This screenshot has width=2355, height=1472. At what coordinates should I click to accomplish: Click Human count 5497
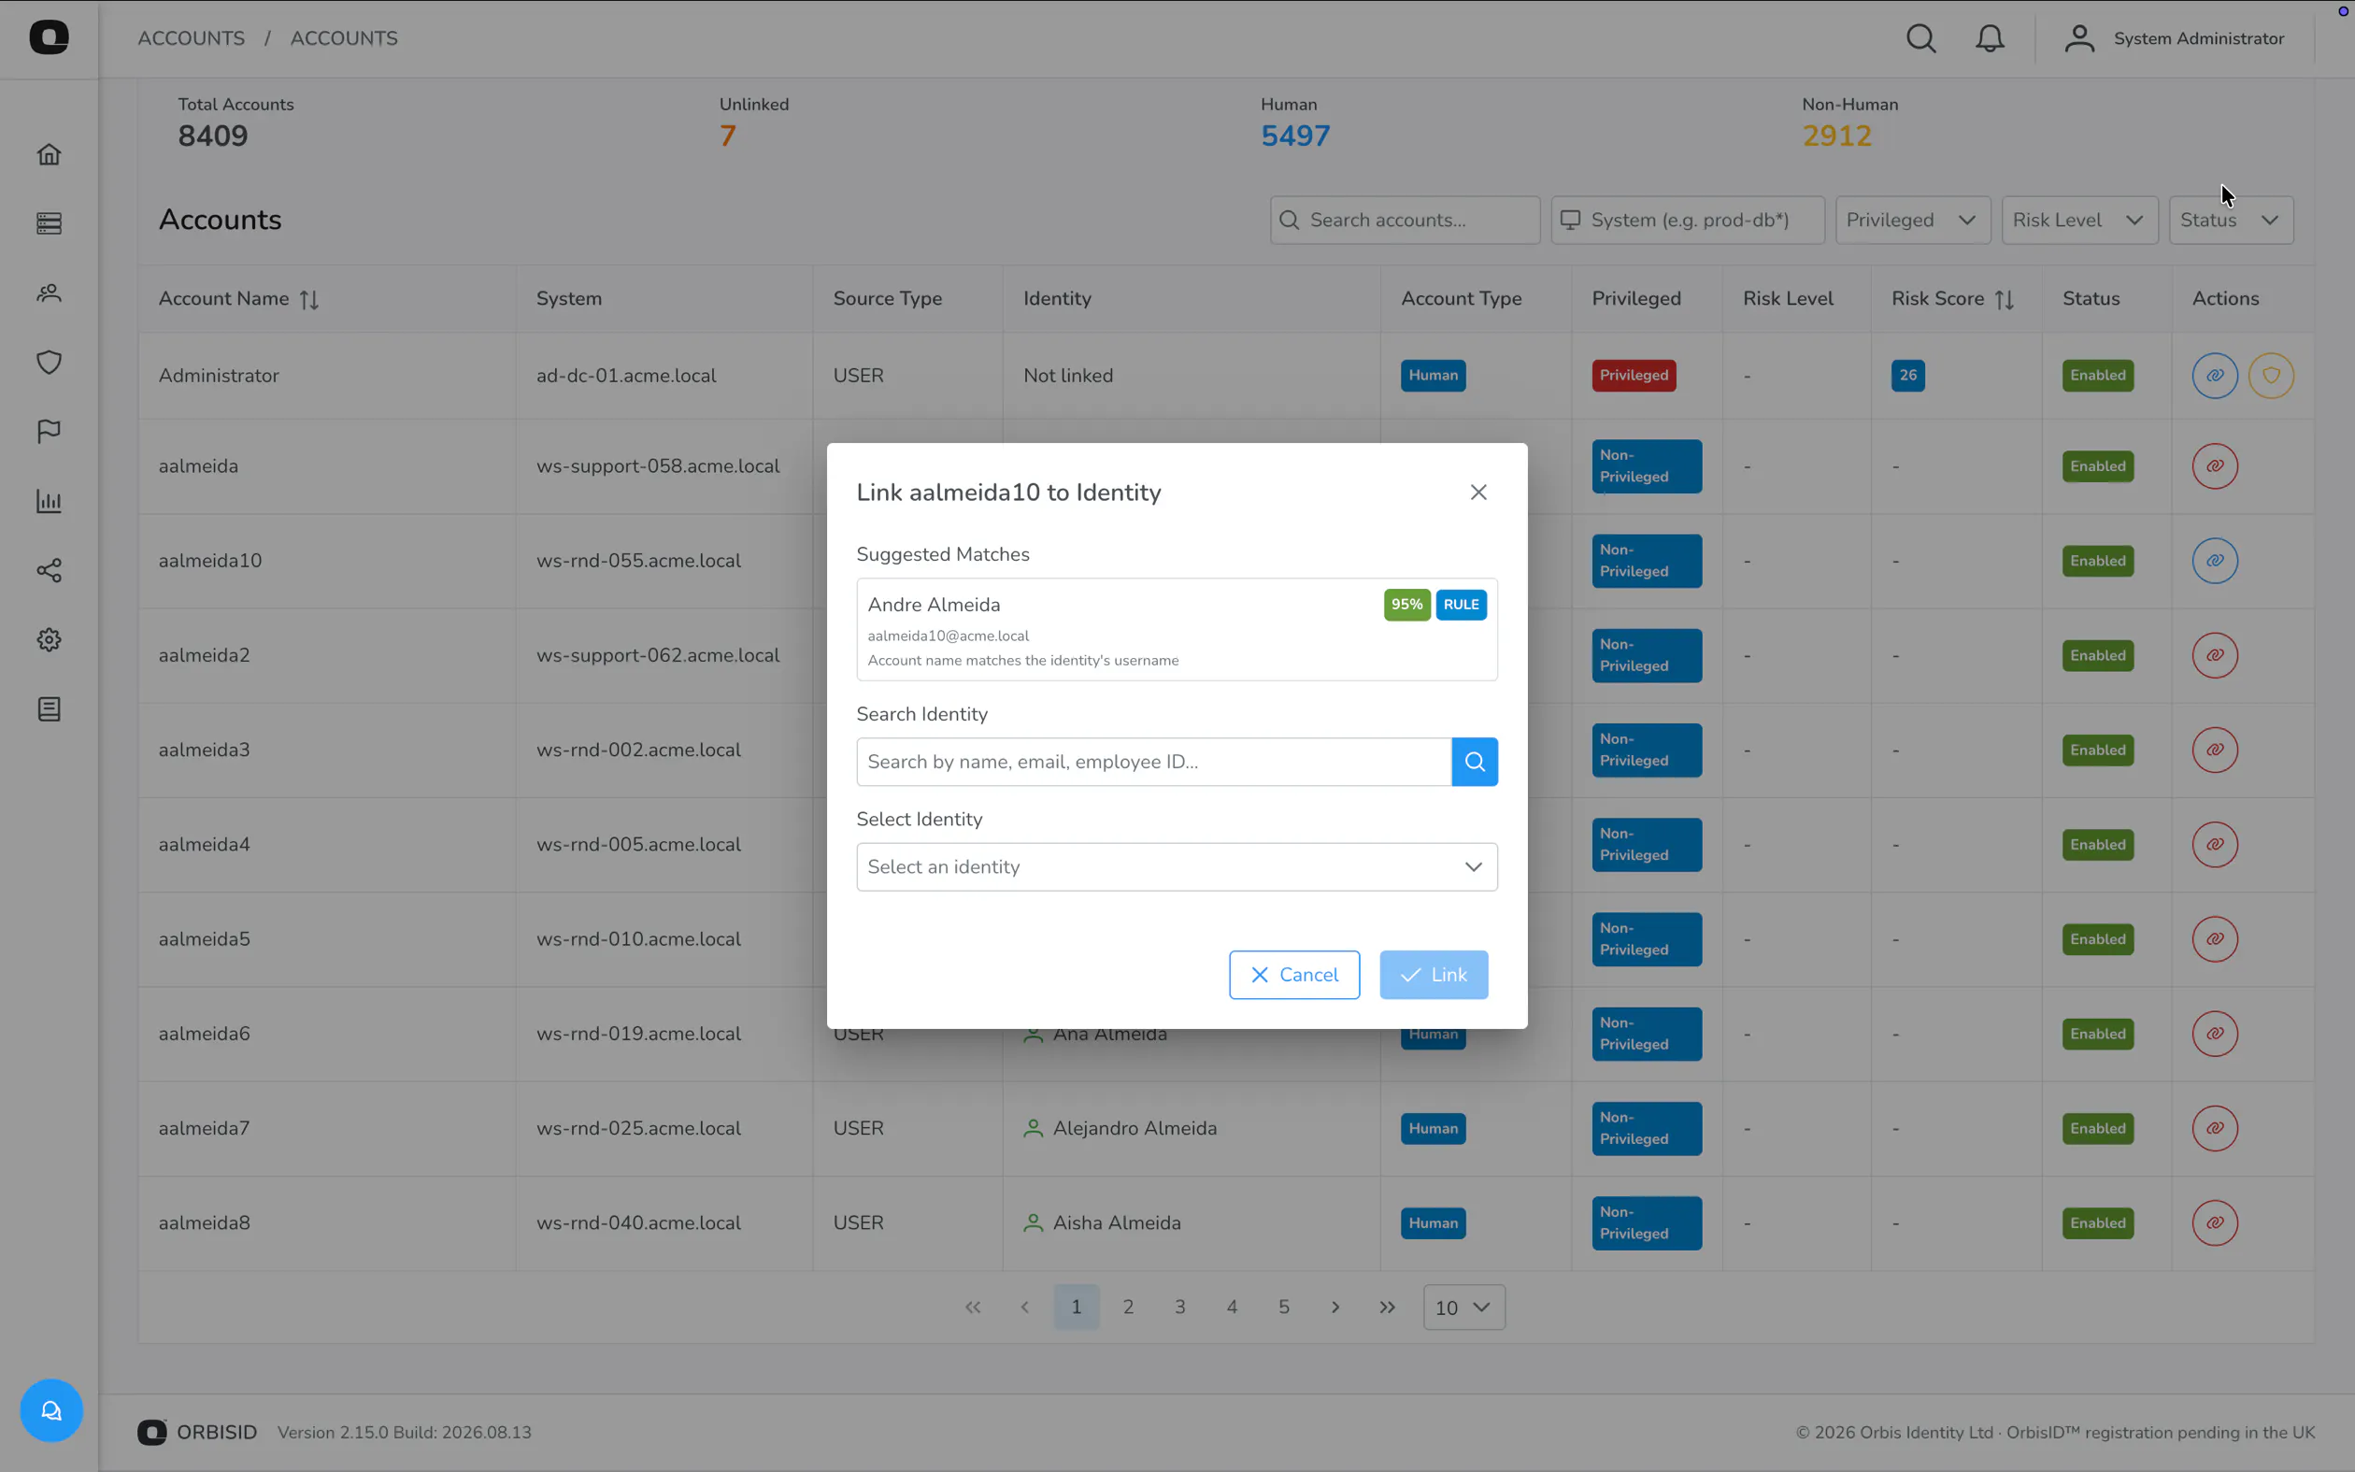click(x=1295, y=136)
